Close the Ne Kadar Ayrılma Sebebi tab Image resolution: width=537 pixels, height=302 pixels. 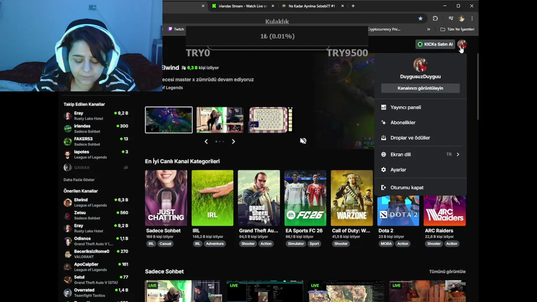coord(343,6)
